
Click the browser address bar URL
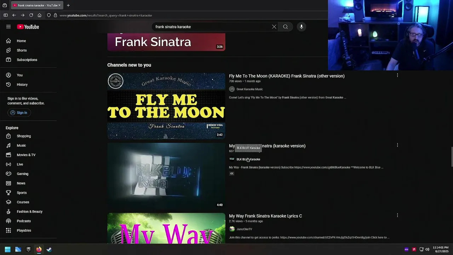click(106, 15)
